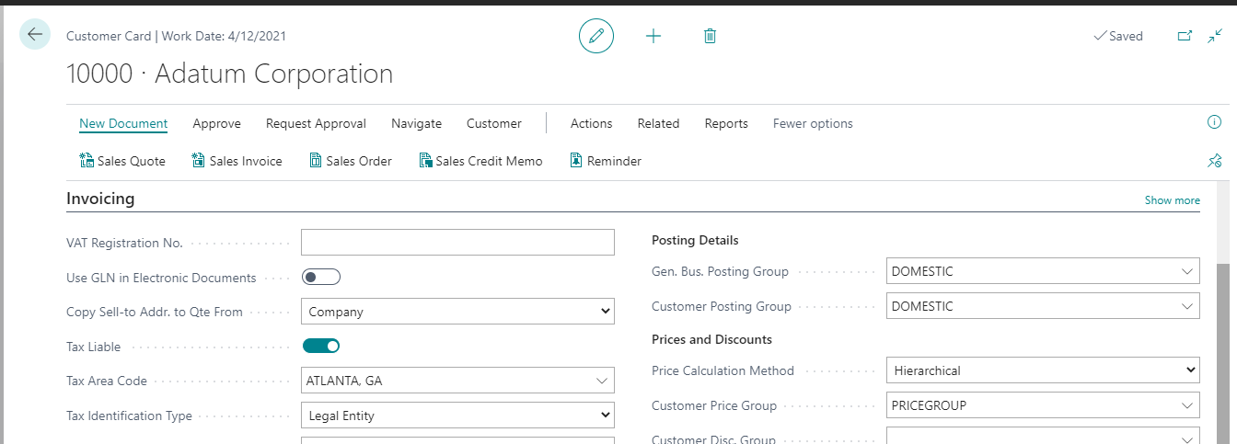The height and width of the screenshot is (444, 1237).
Task: Click the Tax Area Code label
Action: coord(107,381)
